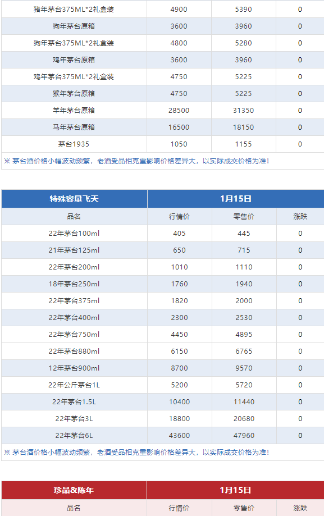Select the 22年公斤茅台1L row name
The height and width of the screenshot is (516, 324).
pos(74,385)
